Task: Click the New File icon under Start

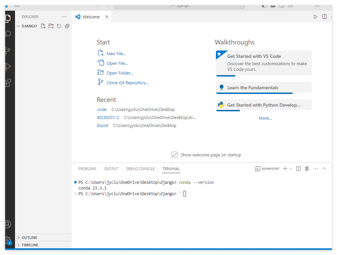Action: (101, 53)
